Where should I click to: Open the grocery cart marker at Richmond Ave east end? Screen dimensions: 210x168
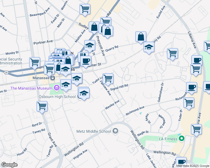189,103
